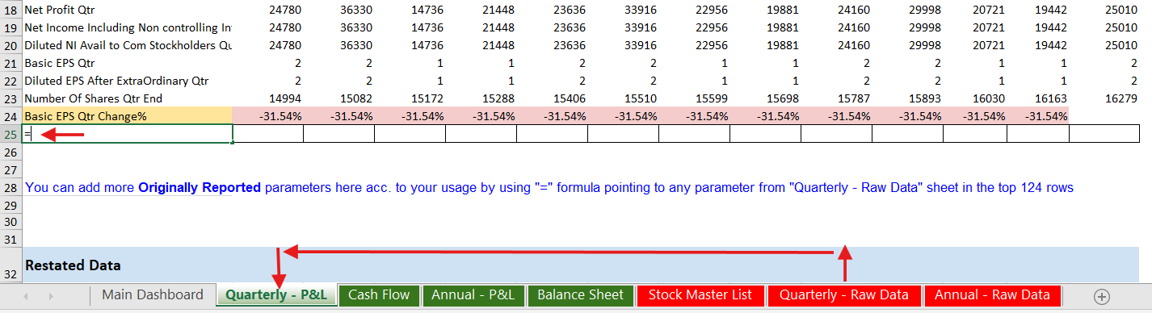Image resolution: width=1152 pixels, height=313 pixels.
Task: Select Net Profit Qtr value 33916
Action: pos(624,11)
